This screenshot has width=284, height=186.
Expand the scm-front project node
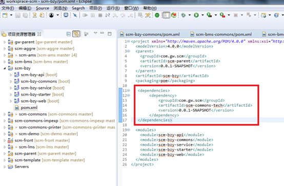tap(5, 140)
